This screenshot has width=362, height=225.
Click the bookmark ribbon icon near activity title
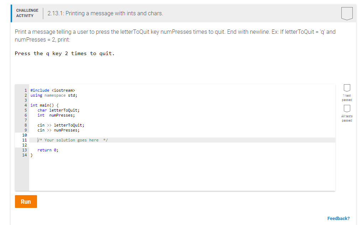pyautogui.click(x=347, y=13)
